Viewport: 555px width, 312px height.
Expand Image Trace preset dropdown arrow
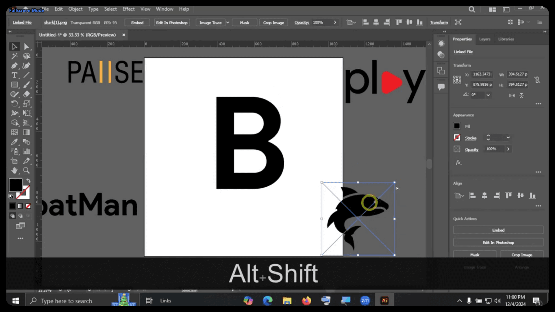pyautogui.click(x=228, y=23)
